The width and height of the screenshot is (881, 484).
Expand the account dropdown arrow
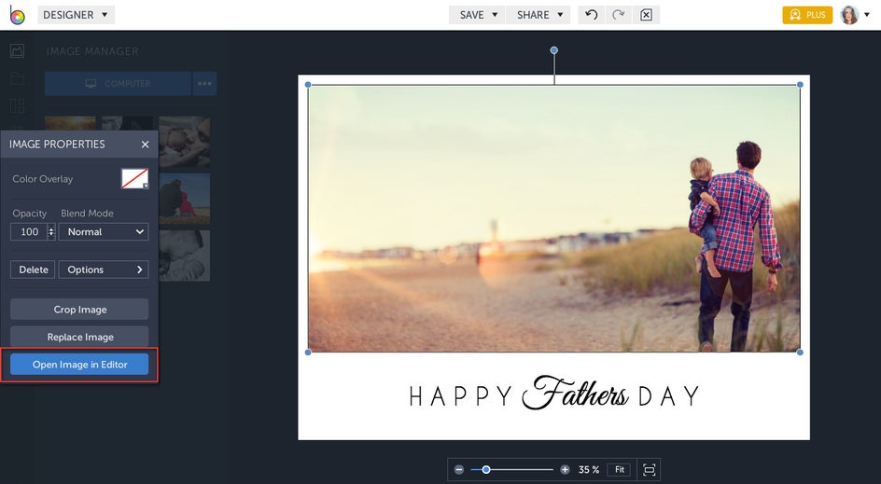pyautogui.click(x=867, y=15)
